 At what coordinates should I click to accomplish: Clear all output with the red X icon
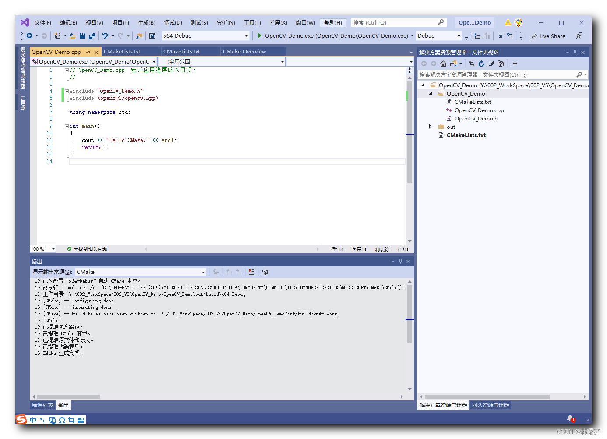[251, 272]
